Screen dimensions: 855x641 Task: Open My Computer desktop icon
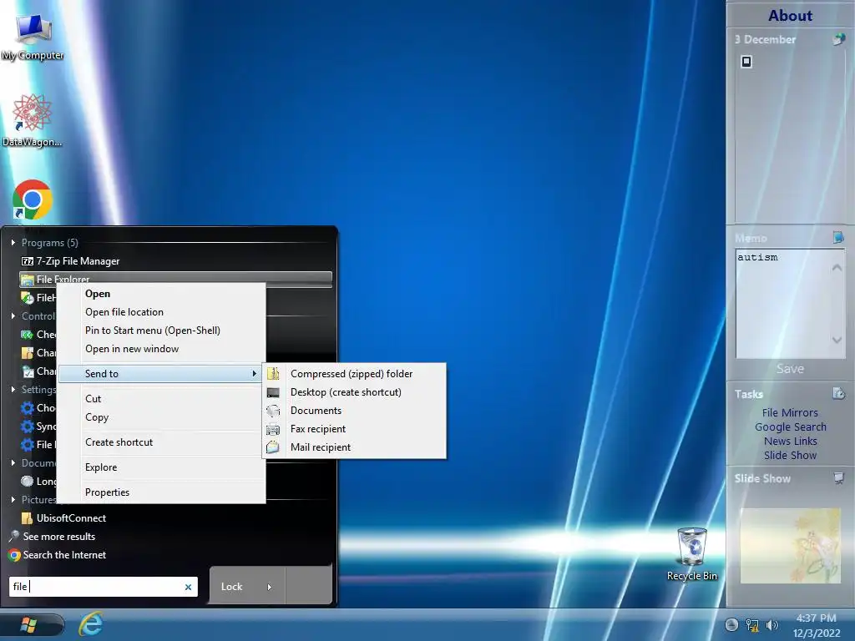tap(33, 37)
